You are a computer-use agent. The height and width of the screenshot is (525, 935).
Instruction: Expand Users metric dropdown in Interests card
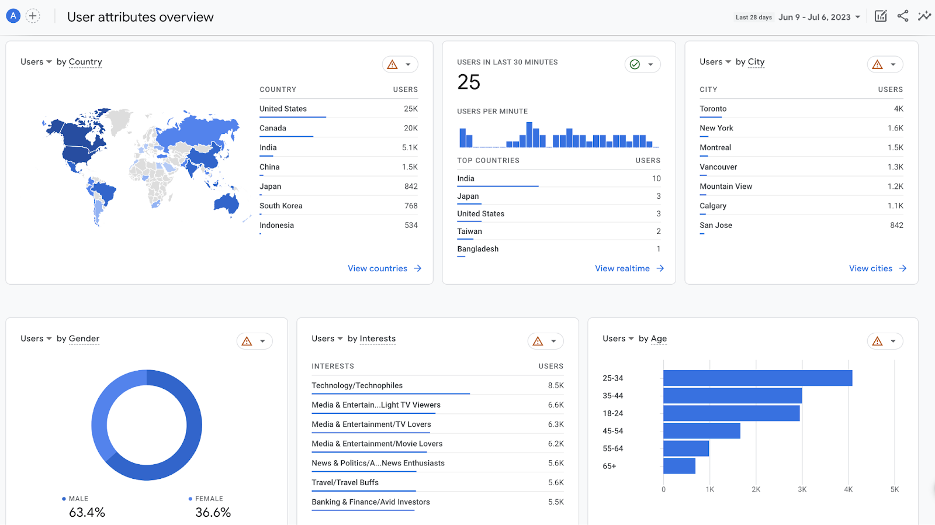pyautogui.click(x=327, y=339)
